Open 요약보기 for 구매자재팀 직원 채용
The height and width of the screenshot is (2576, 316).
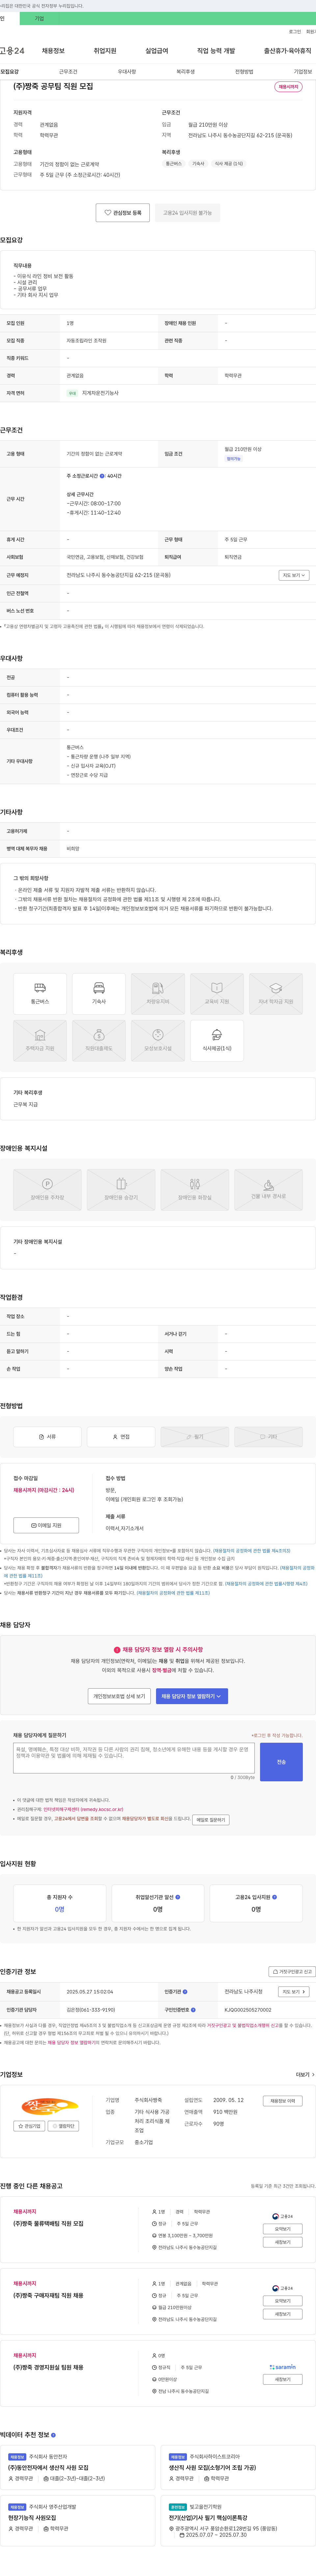coord(283,2301)
